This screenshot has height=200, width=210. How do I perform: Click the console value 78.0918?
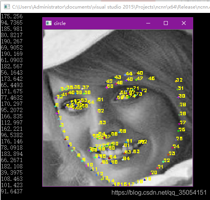click(12, 148)
